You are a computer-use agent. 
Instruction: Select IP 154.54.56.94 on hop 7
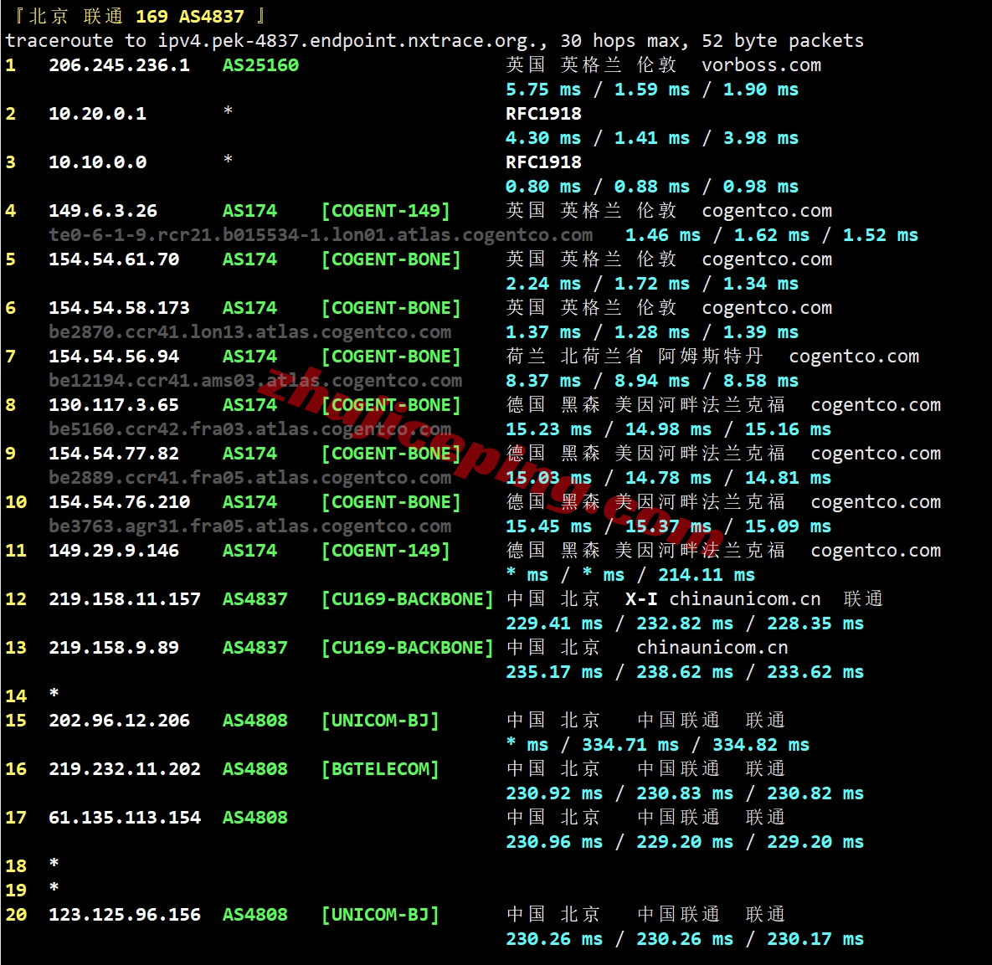114,357
